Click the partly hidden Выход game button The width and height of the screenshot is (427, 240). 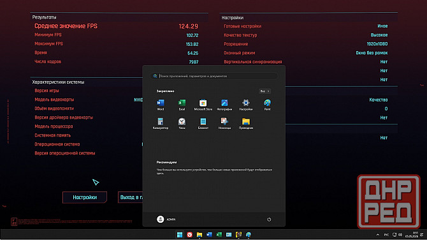pos(131,197)
